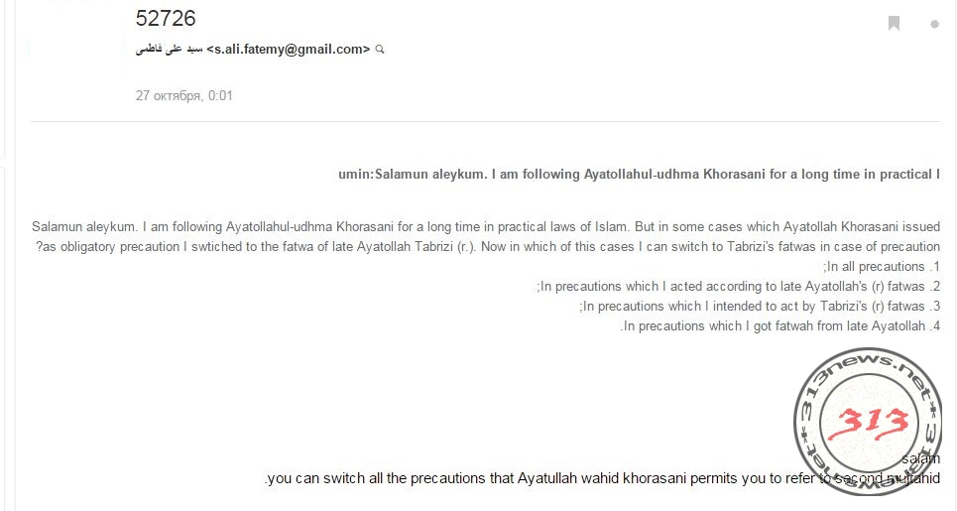This screenshot has width=957, height=511.
Task: Click the reply line you can switch all precautions
Action: coord(602,478)
